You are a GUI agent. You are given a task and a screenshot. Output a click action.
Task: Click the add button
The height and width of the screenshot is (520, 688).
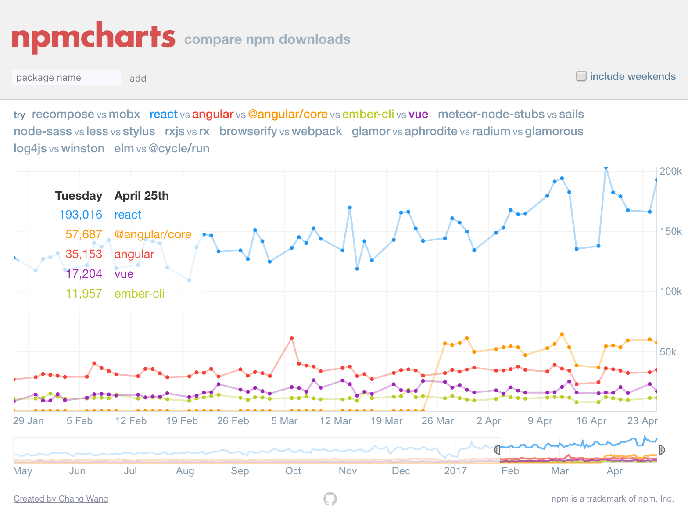point(138,78)
